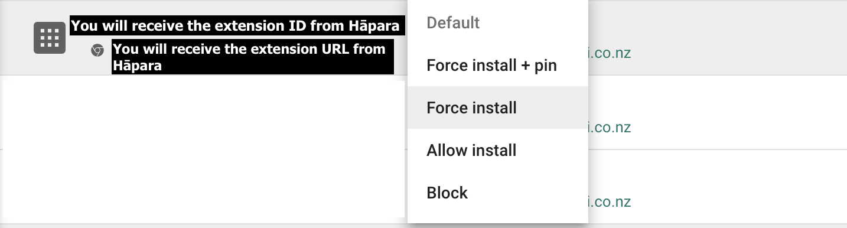Image resolution: width=847 pixels, height=228 pixels.
Task: Click the small Chrome logo icon
Action: (97, 50)
